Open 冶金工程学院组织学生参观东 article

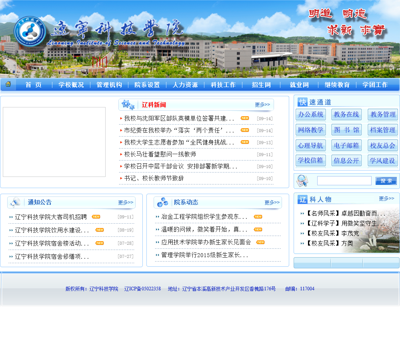pyautogui.click(x=204, y=217)
